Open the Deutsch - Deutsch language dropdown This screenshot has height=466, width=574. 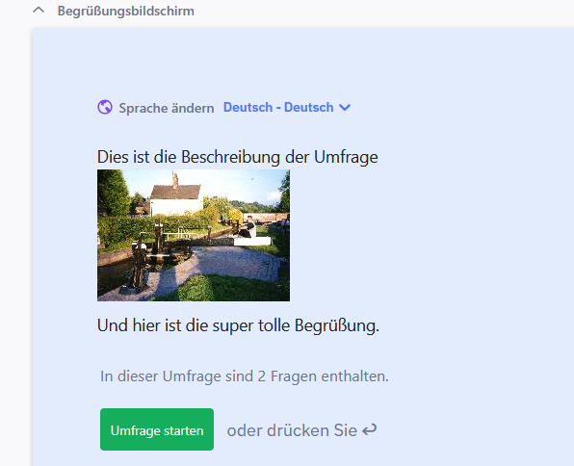(287, 107)
